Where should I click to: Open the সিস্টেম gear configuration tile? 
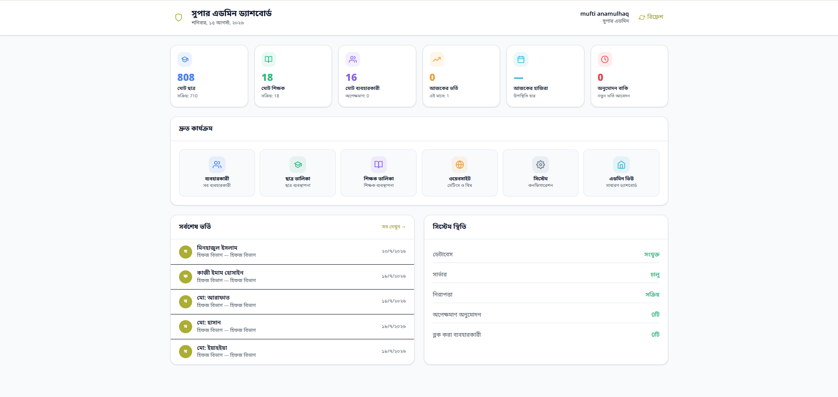[x=541, y=173]
